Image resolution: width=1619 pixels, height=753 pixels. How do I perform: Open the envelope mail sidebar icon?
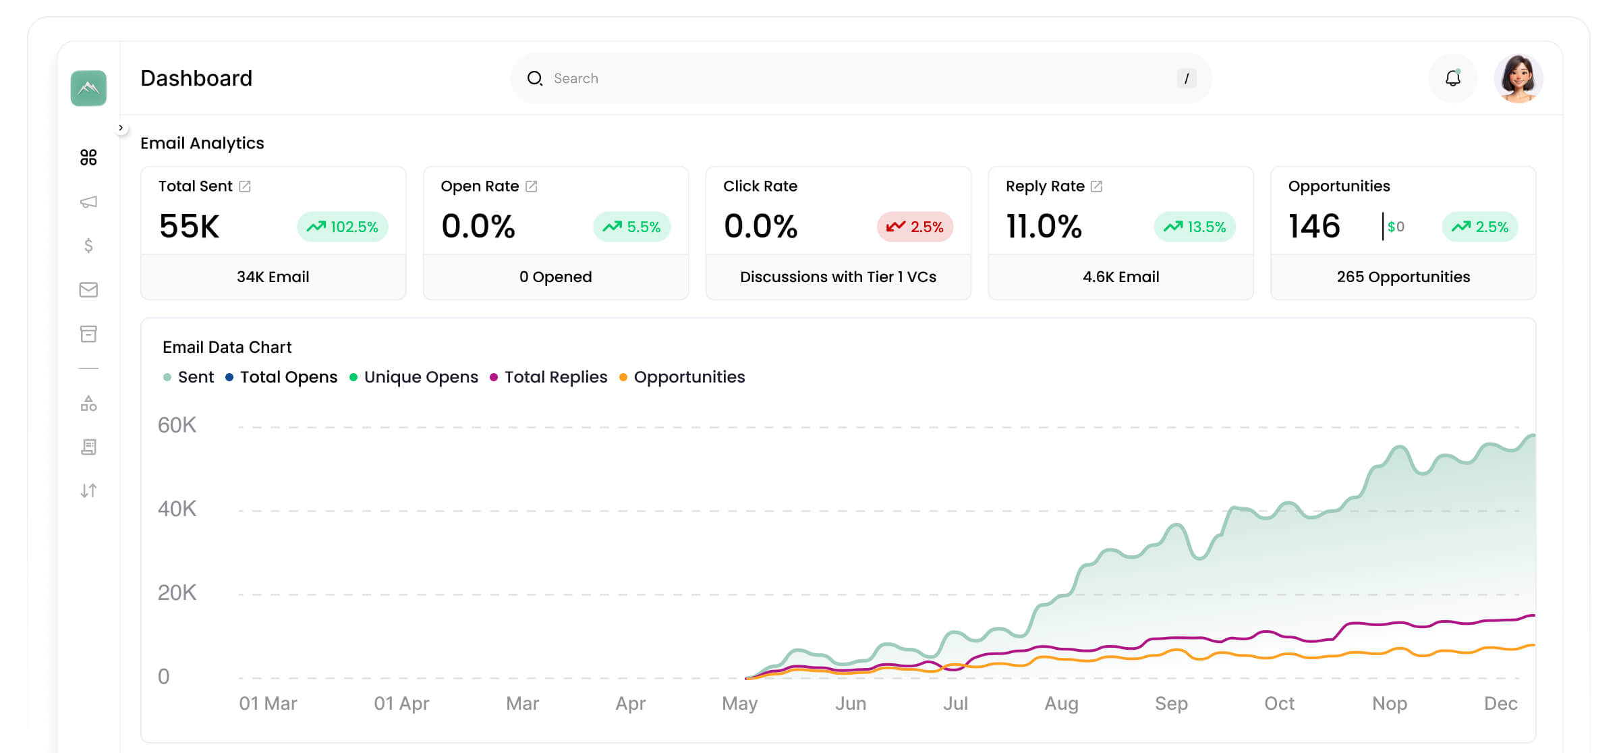click(88, 289)
